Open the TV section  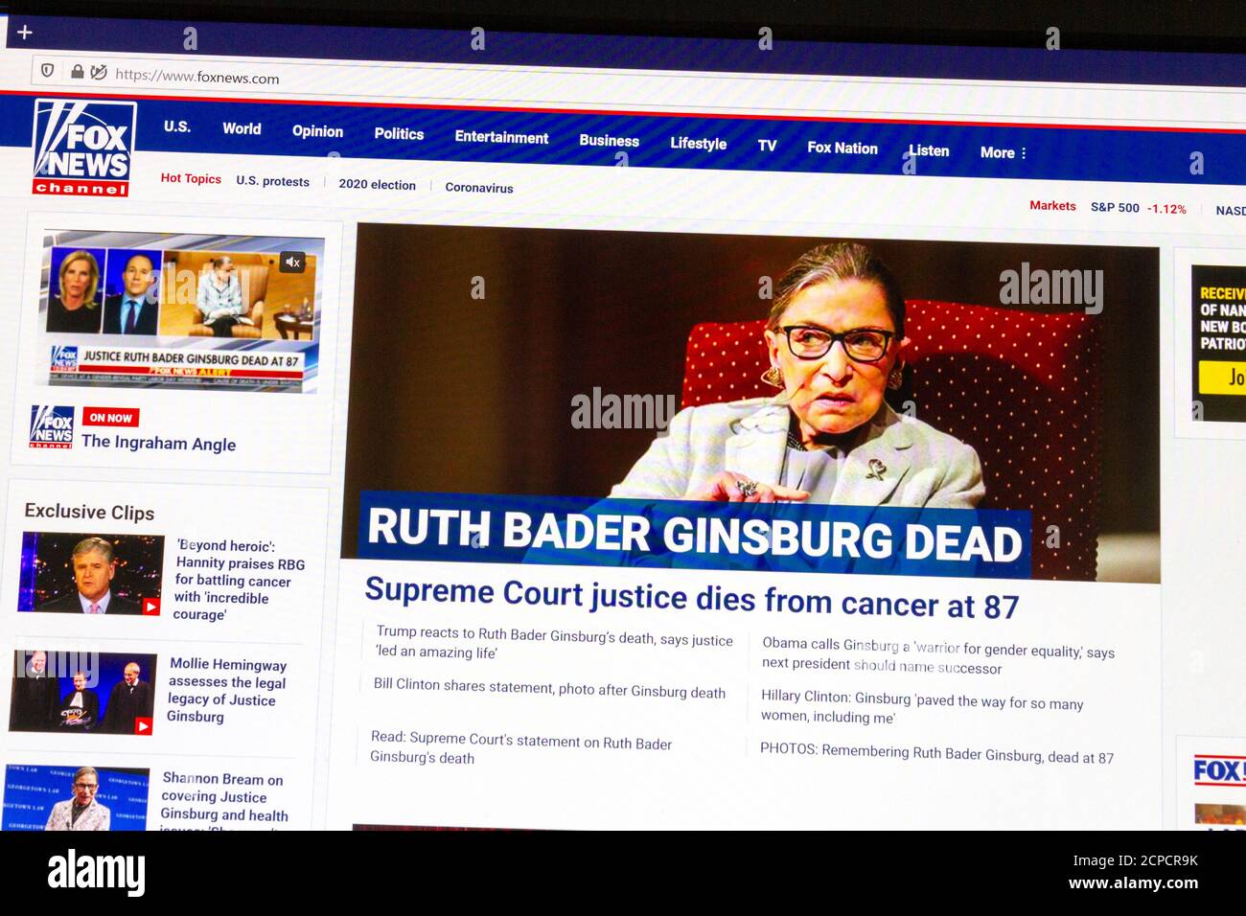(767, 146)
